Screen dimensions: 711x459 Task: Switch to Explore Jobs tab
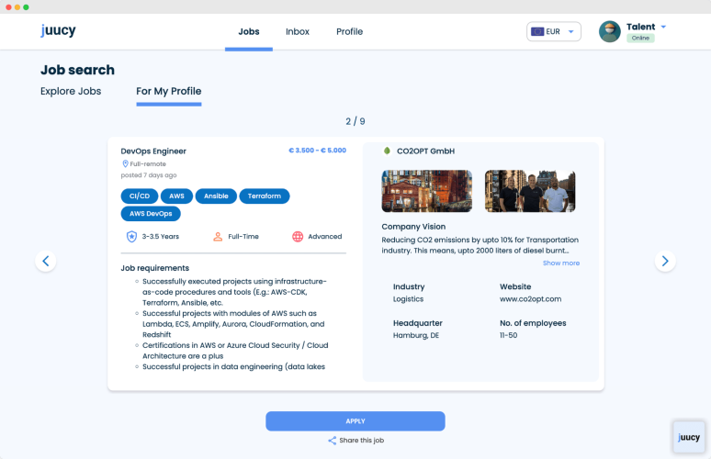pos(71,91)
